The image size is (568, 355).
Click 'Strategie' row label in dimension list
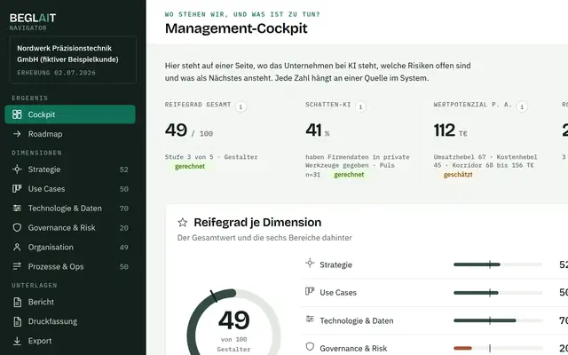pyautogui.click(x=335, y=265)
